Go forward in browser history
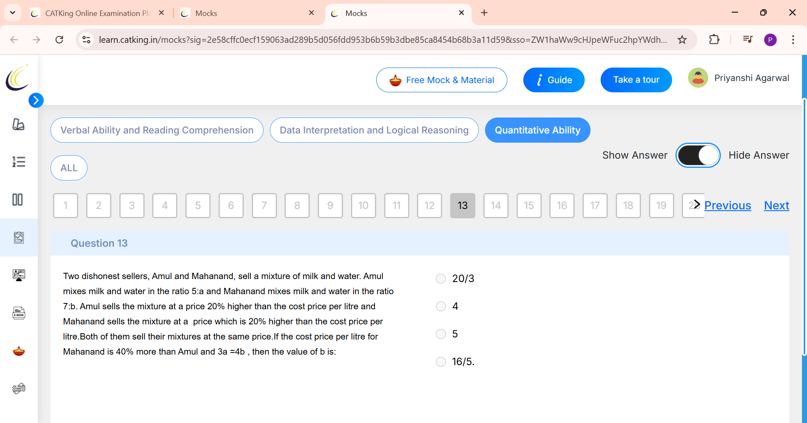This screenshot has width=807, height=423. pyautogui.click(x=37, y=39)
